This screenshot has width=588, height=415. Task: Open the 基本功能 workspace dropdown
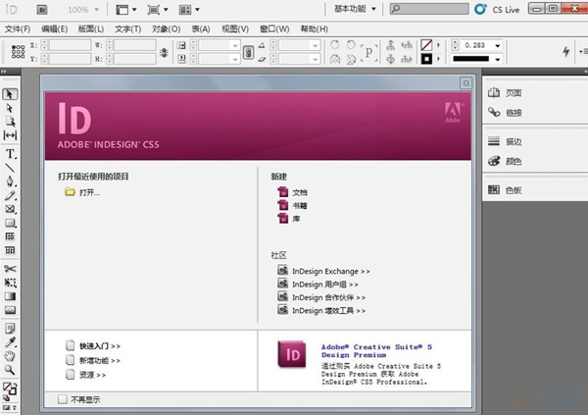coord(355,9)
